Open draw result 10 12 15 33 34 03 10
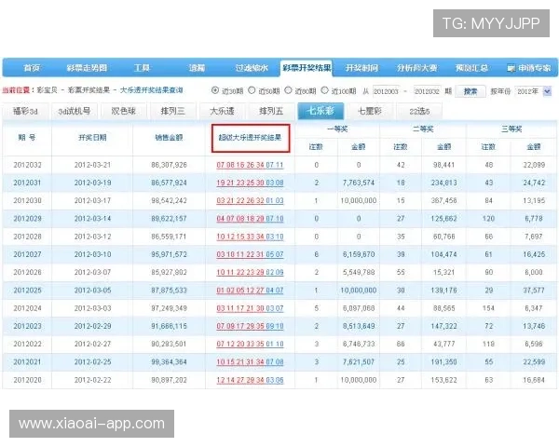 [x=250, y=237]
